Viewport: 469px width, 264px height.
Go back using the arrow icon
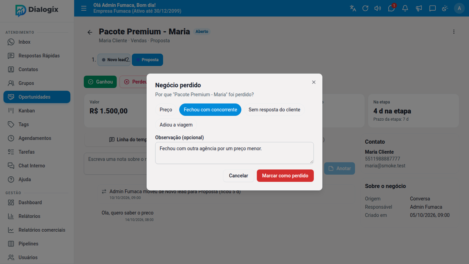point(90,32)
